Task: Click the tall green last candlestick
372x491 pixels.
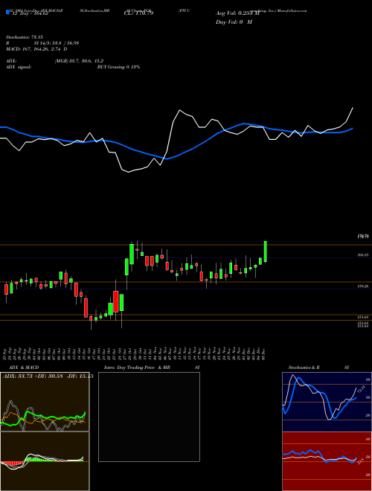Action: 266,251
